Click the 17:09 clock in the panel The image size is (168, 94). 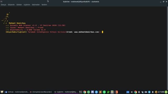pos(161,92)
